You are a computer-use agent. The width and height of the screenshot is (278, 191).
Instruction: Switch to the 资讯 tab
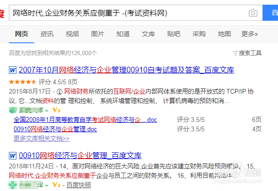coord(47,34)
